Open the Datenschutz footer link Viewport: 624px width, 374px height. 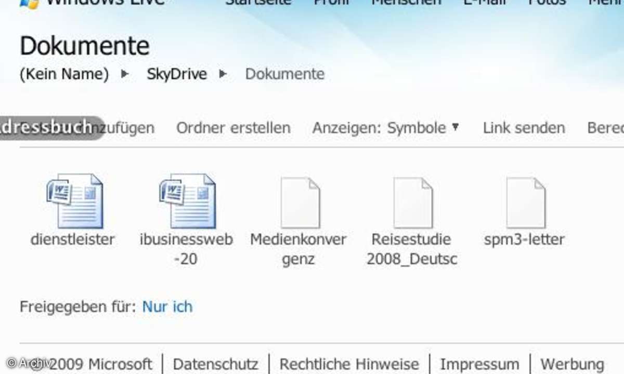pos(215,364)
